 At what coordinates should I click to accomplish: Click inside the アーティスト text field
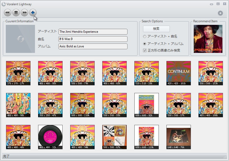93,31
